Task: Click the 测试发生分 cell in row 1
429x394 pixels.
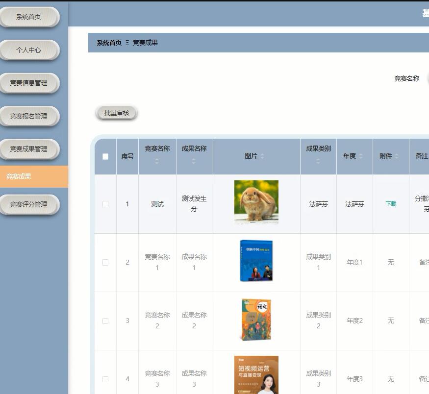Action: click(194, 204)
